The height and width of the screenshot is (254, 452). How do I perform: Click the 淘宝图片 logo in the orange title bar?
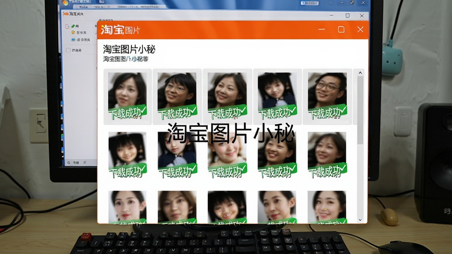[120, 30]
